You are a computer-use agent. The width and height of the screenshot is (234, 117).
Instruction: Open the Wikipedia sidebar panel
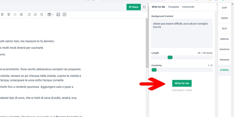tap(224, 60)
